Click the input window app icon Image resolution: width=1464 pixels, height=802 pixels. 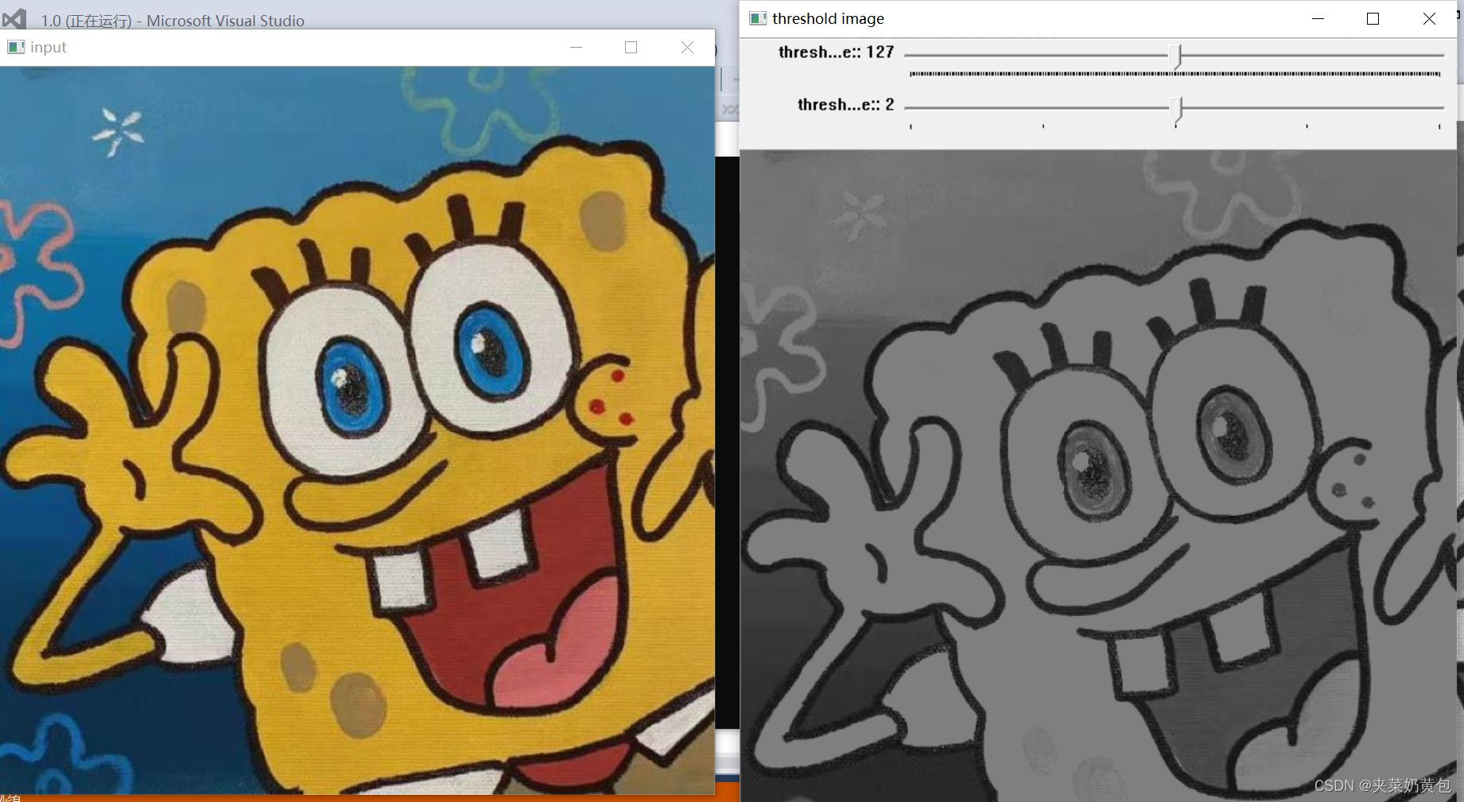tap(15, 47)
